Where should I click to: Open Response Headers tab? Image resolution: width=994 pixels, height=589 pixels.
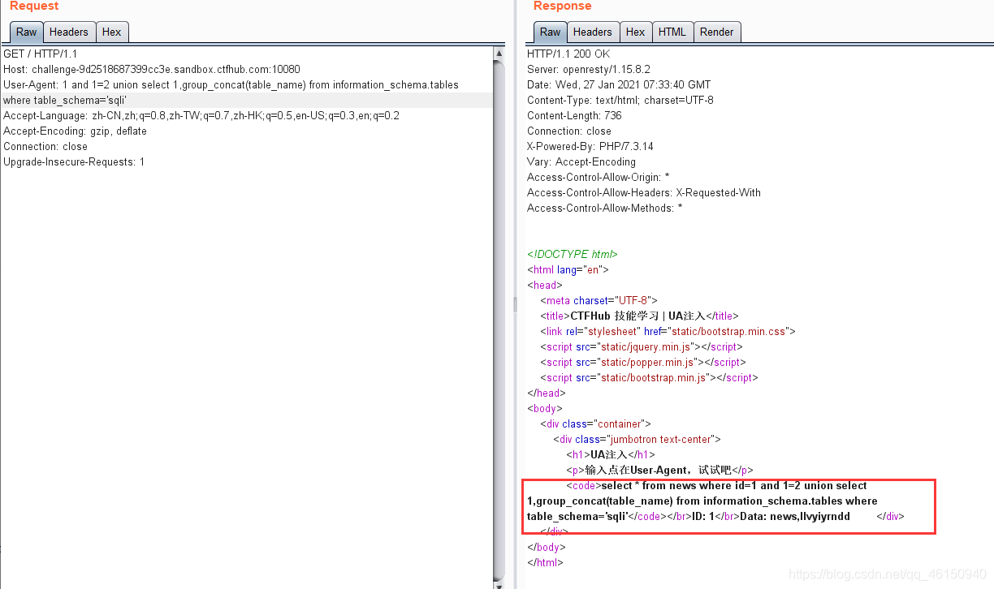coord(592,32)
